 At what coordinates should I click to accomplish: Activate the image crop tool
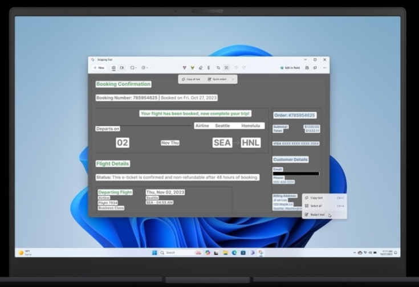(x=218, y=68)
